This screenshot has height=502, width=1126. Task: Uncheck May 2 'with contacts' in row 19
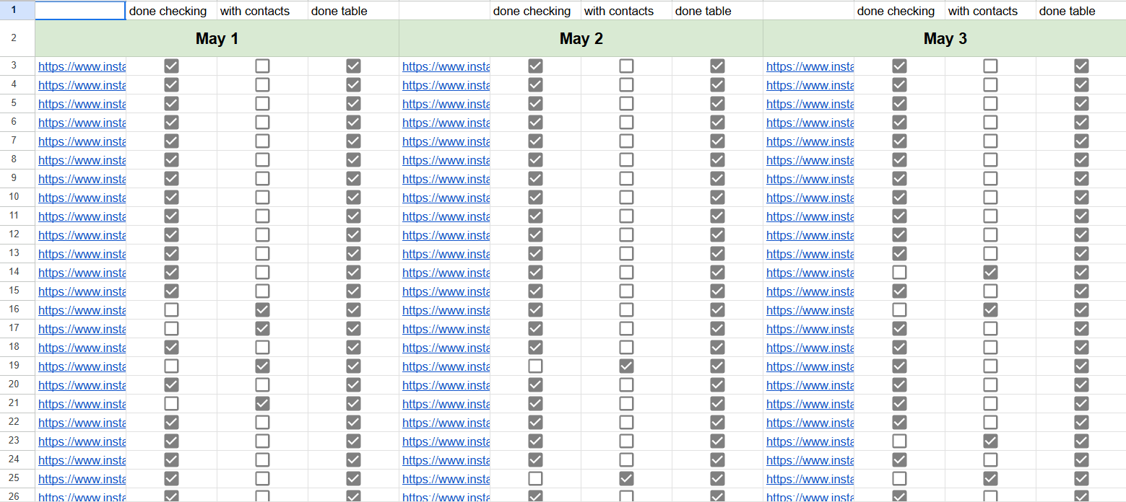point(626,366)
